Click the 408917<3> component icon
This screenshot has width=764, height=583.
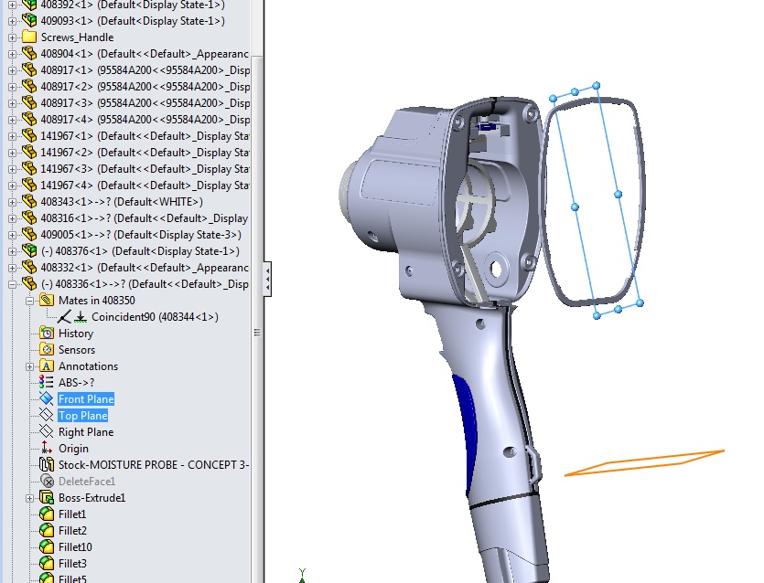[29, 102]
